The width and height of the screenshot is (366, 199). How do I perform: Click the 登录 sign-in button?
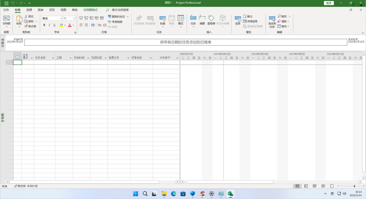pos(329,3)
